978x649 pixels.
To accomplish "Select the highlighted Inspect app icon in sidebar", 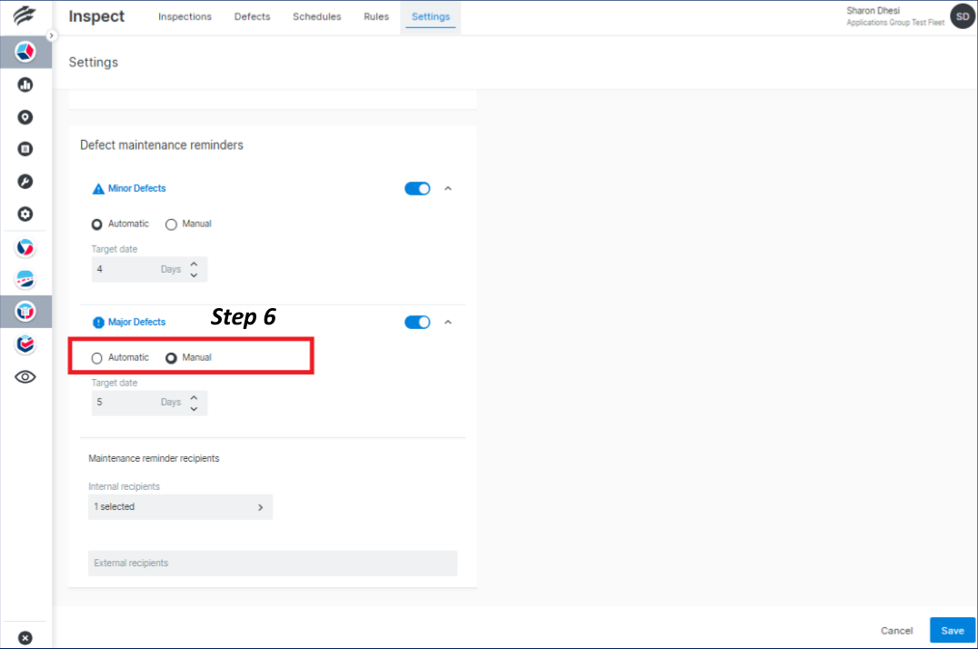I will 25,312.
